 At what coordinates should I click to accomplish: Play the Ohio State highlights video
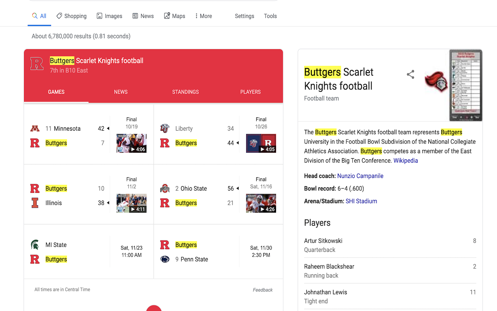261,203
